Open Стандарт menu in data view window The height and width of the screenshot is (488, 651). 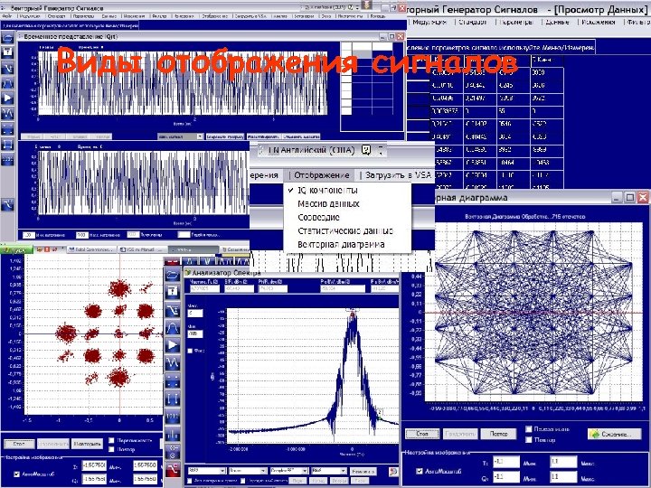click(x=473, y=22)
